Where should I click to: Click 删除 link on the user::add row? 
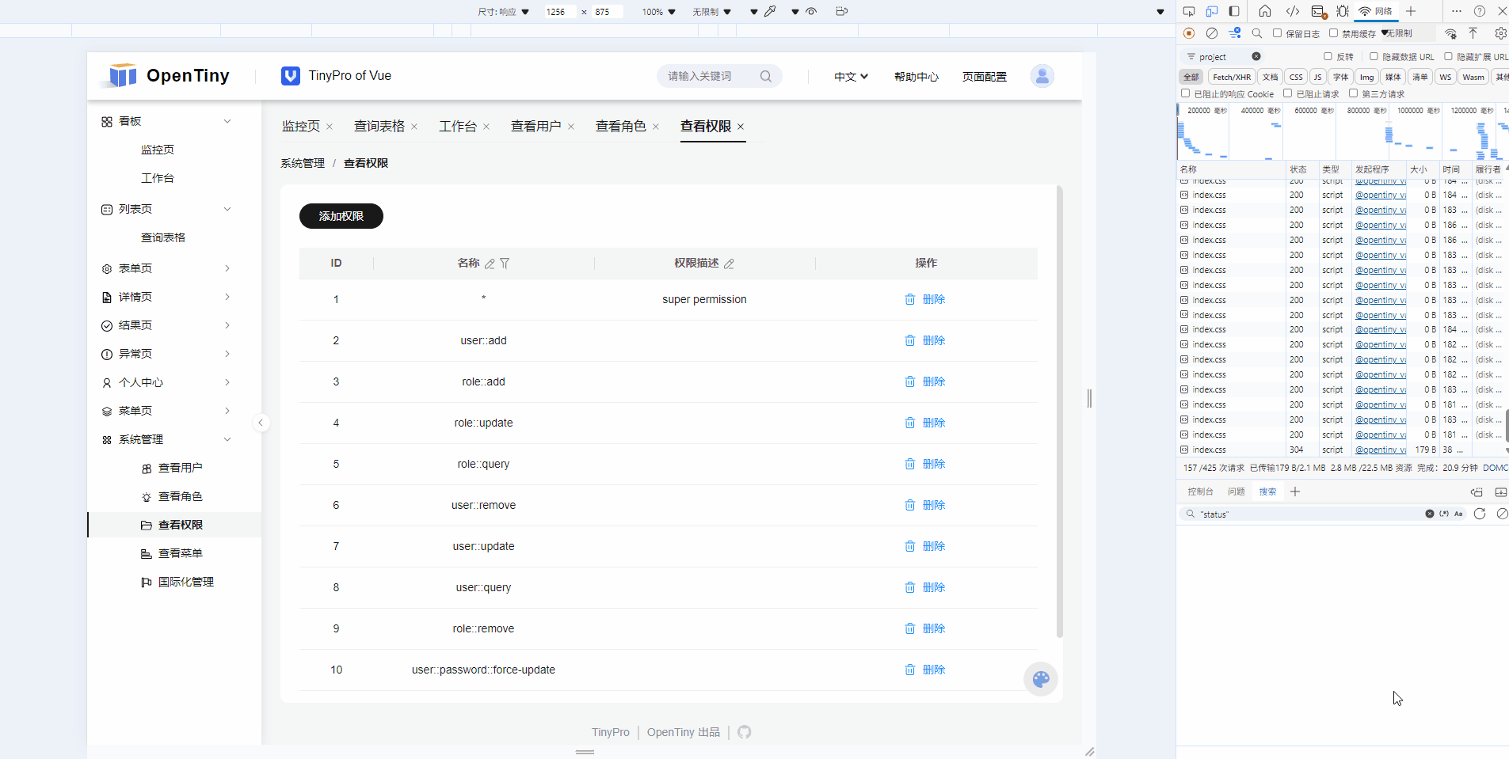[x=934, y=340]
